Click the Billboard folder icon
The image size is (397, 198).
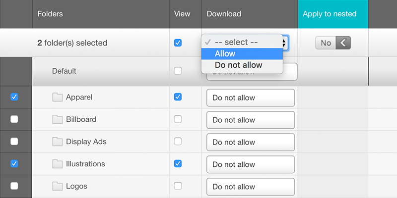[x=58, y=119]
